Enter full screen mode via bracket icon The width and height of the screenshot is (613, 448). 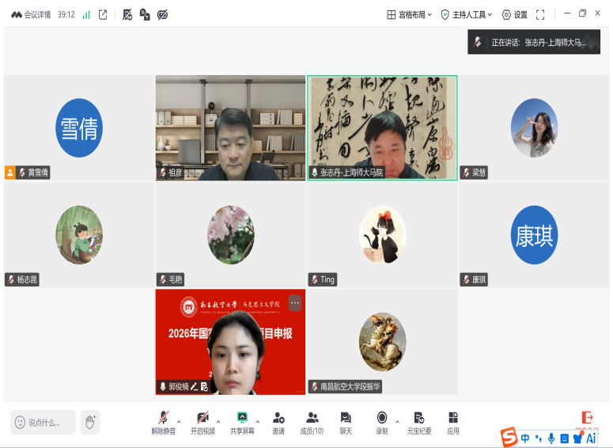point(540,15)
